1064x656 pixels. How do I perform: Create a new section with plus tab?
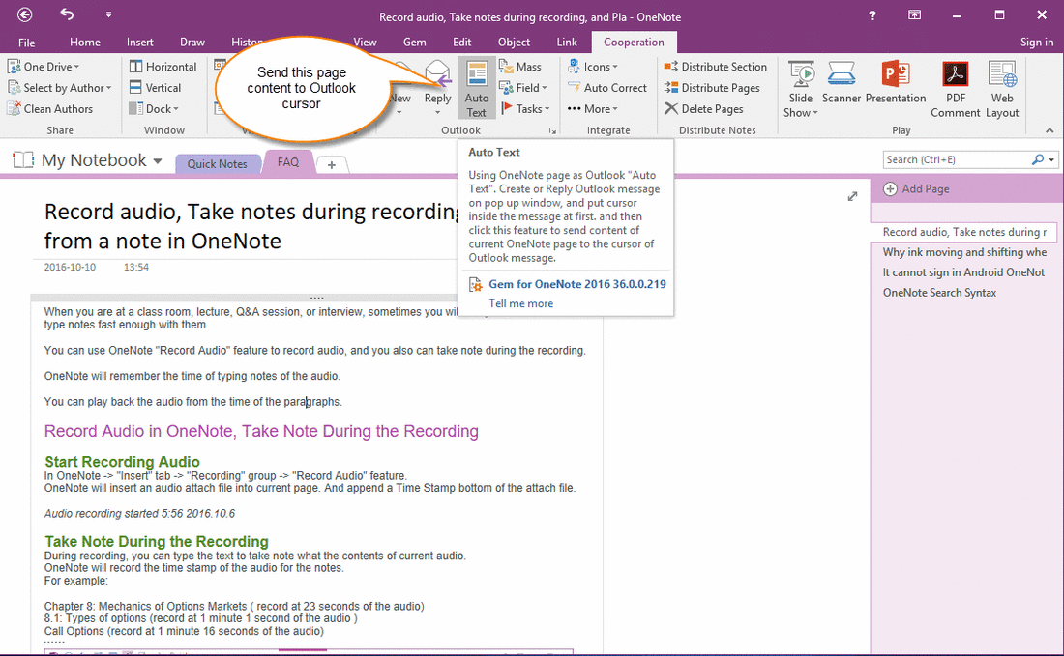(331, 164)
